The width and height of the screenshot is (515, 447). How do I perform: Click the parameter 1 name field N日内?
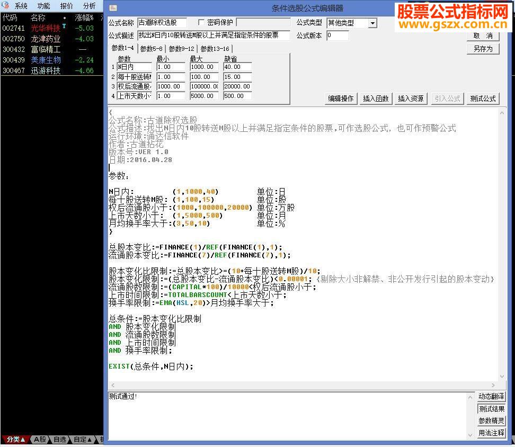click(135, 67)
